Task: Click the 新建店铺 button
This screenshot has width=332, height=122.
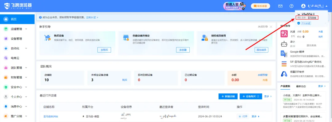Action: coord(228,96)
